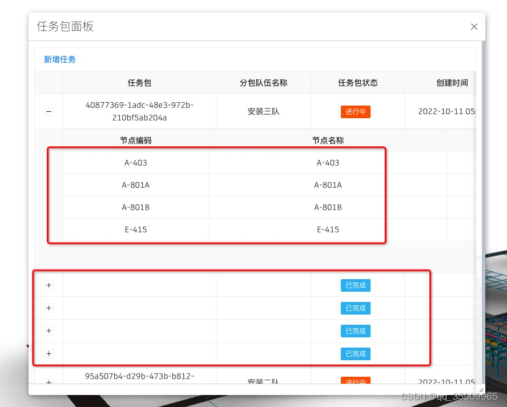The image size is (507, 407).
Task: Click node code A-403
Action: click(136, 163)
